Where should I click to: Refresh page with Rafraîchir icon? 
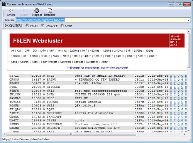point(50,12)
